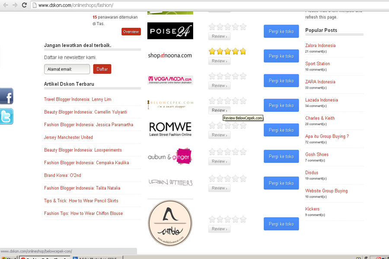This screenshot has height=259, width=389.
Task: Click Pergi ke toko for shopatnoona
Action: tap(281, 56)
